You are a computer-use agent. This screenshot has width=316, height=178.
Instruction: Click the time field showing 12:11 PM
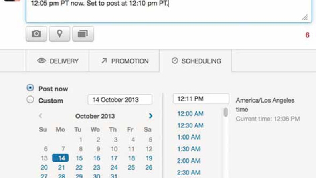tap(201, 99)
